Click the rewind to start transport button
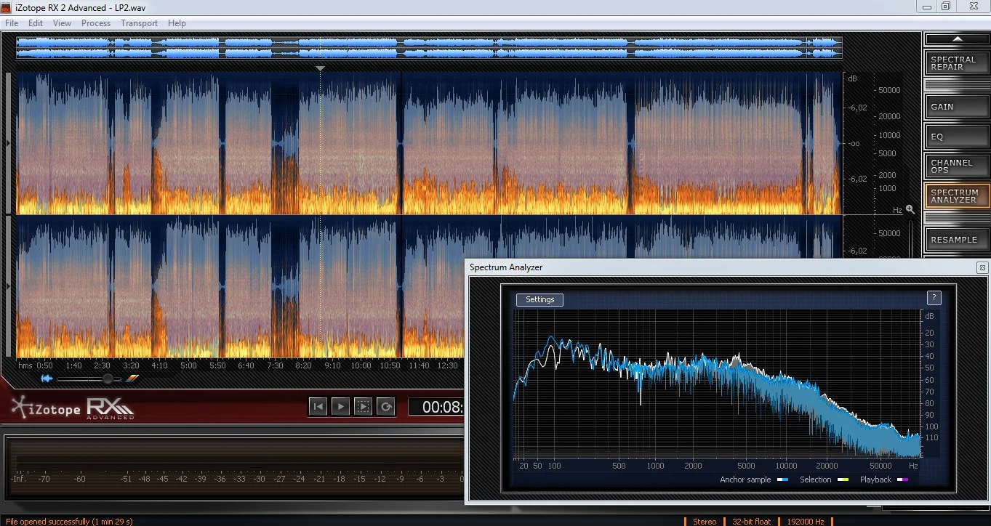The height and width of the screenshot is (526, 991). 318,407
